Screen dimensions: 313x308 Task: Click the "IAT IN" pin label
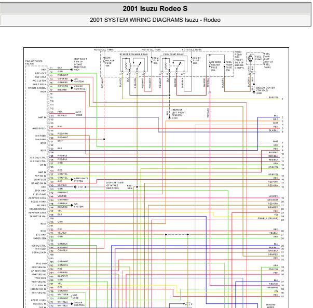coord(43,165)
